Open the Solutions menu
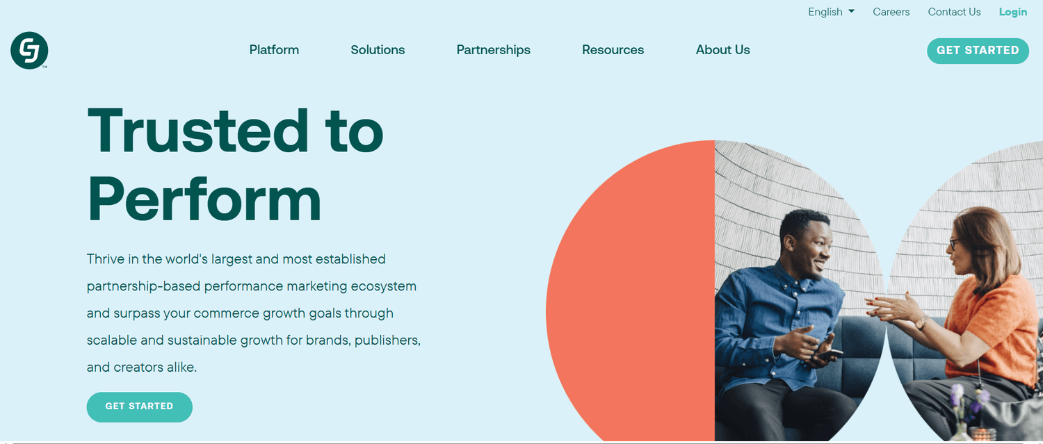The width and height of the screenshot is (1043, 444). (378, 49)
